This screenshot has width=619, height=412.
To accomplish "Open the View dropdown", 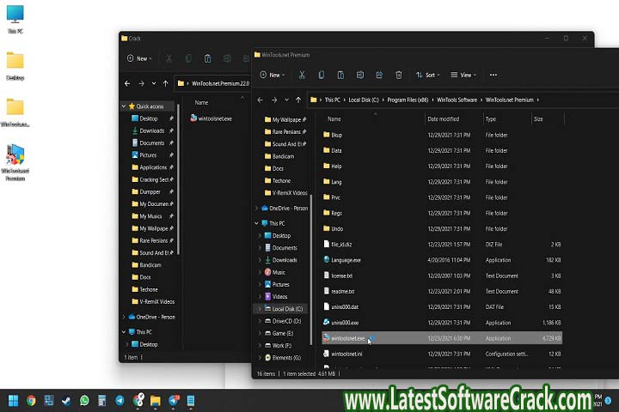I will [x=463, y=75].
